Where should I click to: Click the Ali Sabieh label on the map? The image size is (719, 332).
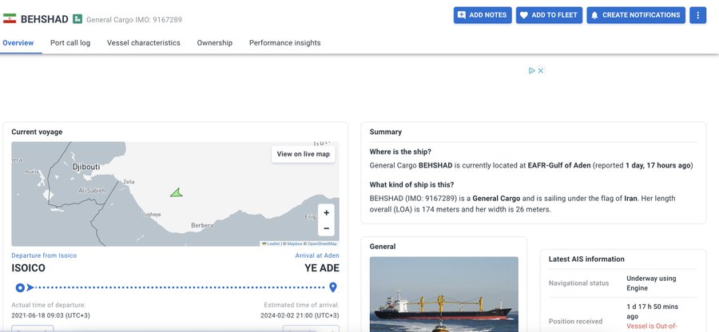[92, 191]
